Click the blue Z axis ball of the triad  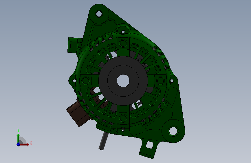[19, 144]
